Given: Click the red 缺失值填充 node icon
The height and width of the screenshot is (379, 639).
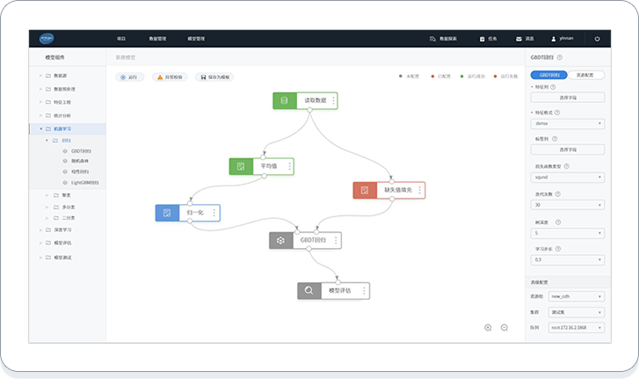Looking at the screenshot, I should [x=364, y=190].
